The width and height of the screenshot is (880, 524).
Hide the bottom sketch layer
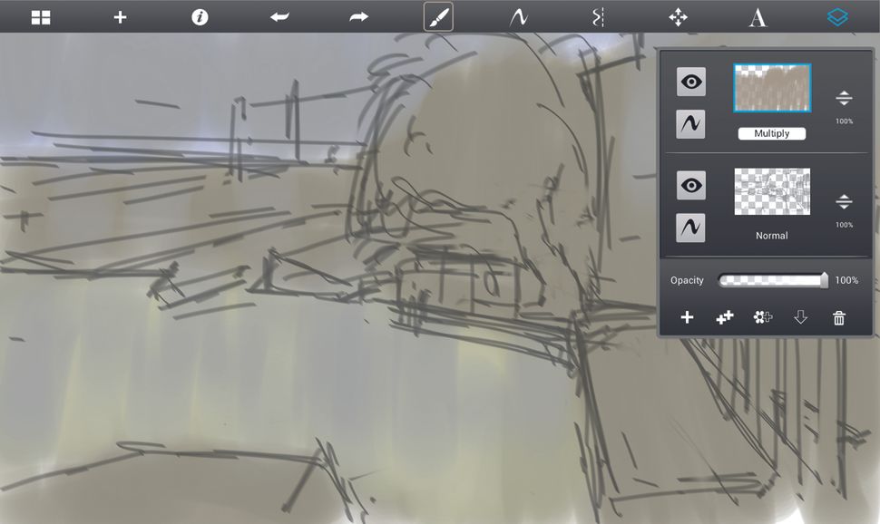690,185
